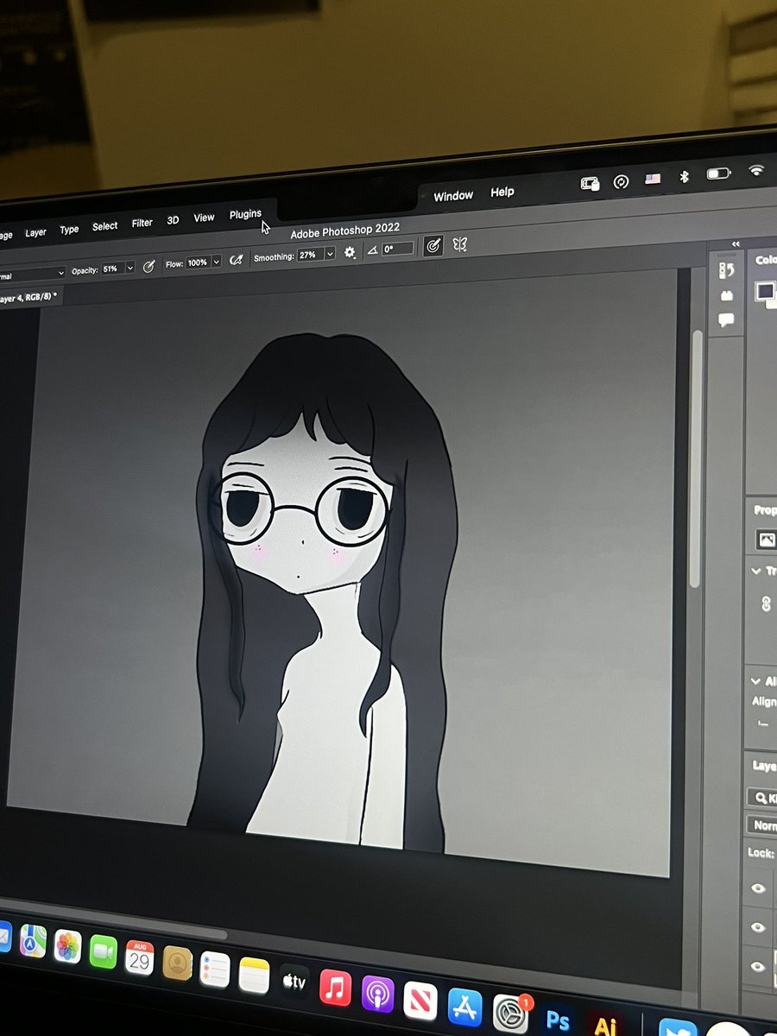Open the 3D menu
This screenshot has height=1036, width=777.
173,220
